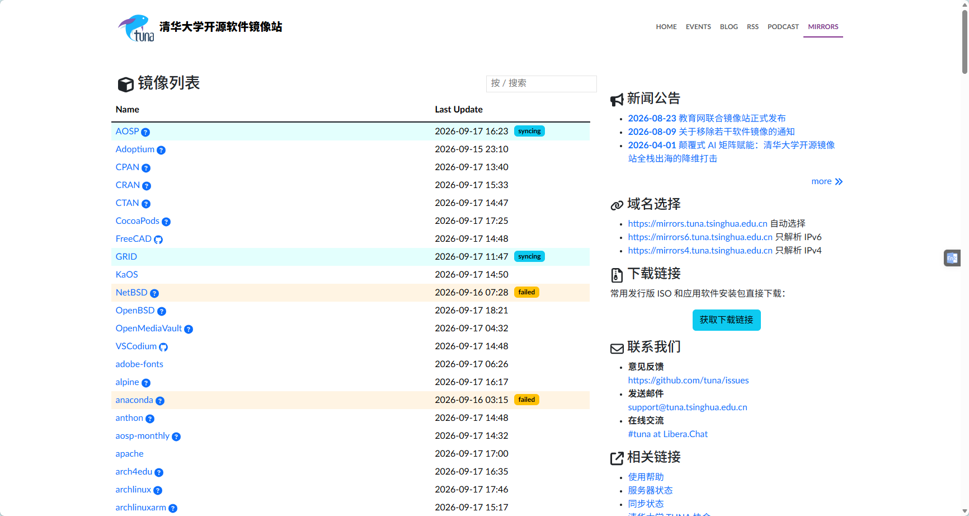The image size is (969, 516).
Task: Open RSS in top navigation
Action: (752, 27)
